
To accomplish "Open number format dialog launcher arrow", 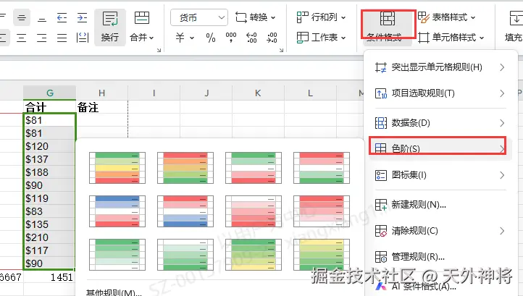I will coord(281,50).
